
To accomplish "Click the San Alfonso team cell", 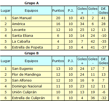I will (31, 80).
